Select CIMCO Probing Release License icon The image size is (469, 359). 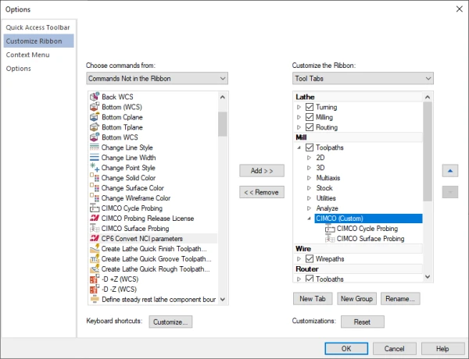pos(94,219)
